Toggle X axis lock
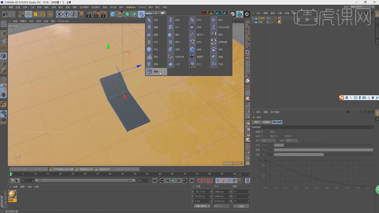This screenshot has height=213, width=379. click(x=59, y=14)
